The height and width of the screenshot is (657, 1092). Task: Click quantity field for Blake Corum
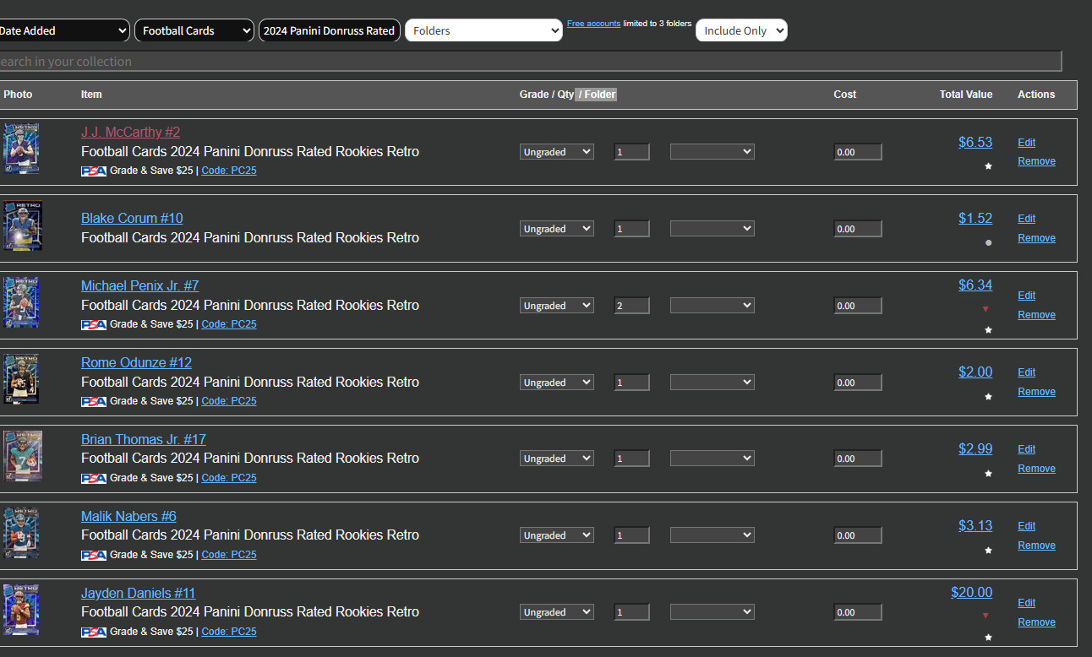coord(632,229)
